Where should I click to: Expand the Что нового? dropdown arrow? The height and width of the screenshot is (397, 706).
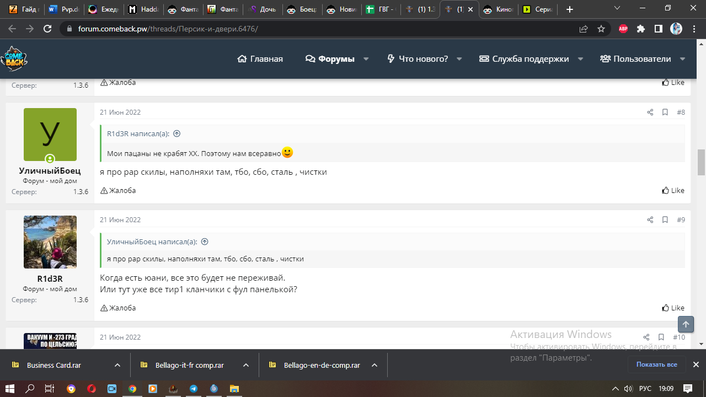(x=459, y=59)
